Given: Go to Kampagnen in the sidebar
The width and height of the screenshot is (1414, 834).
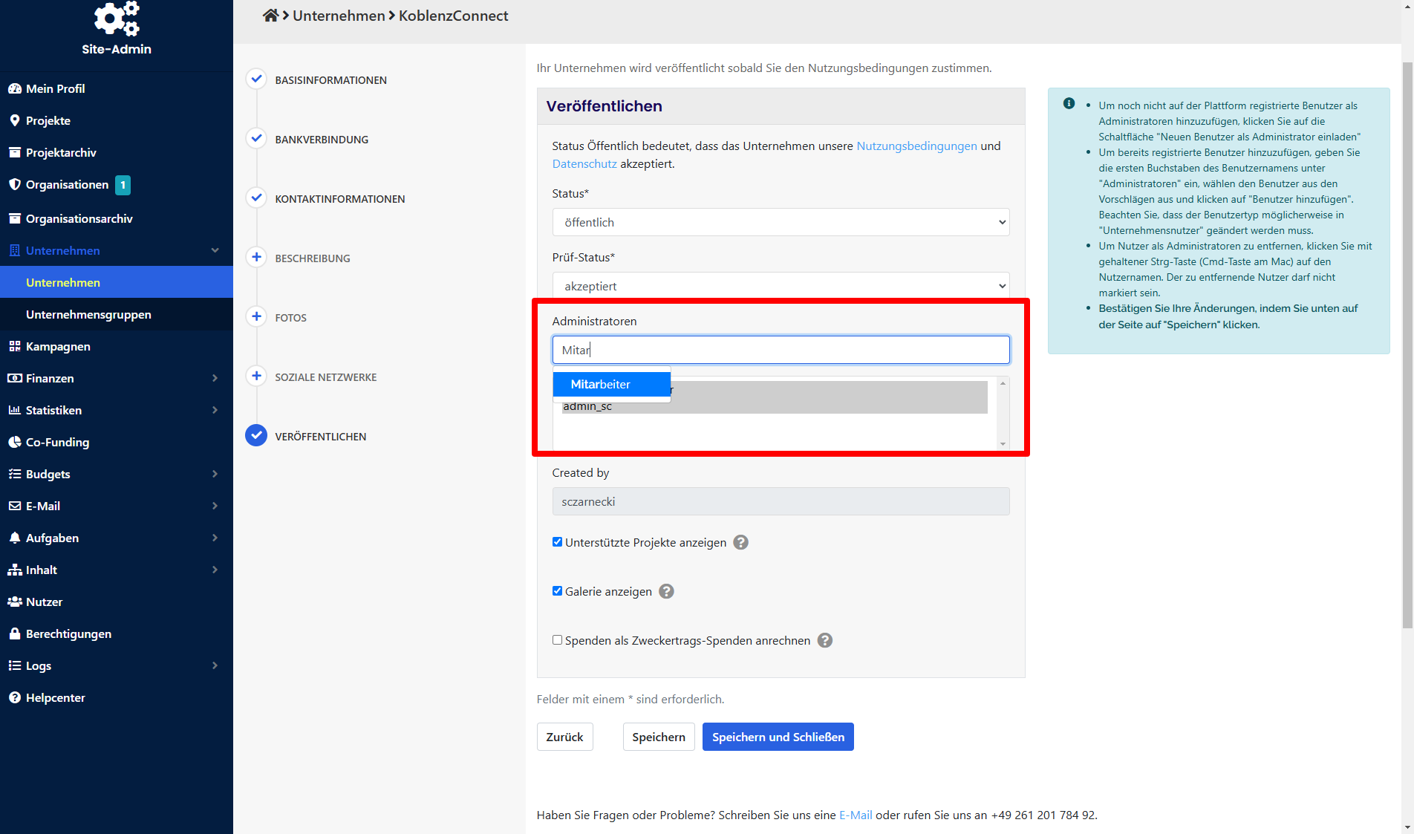Looking at the screenshot, I should (58, 346).
